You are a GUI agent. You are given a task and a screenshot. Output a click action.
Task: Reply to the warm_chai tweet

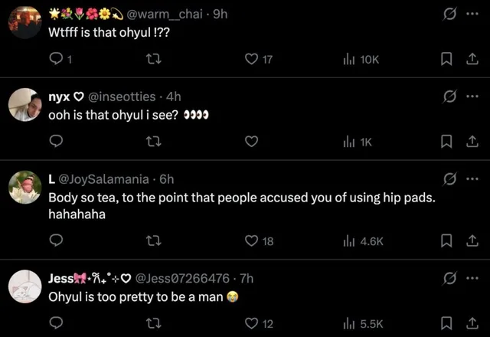(x=56, y=58)
